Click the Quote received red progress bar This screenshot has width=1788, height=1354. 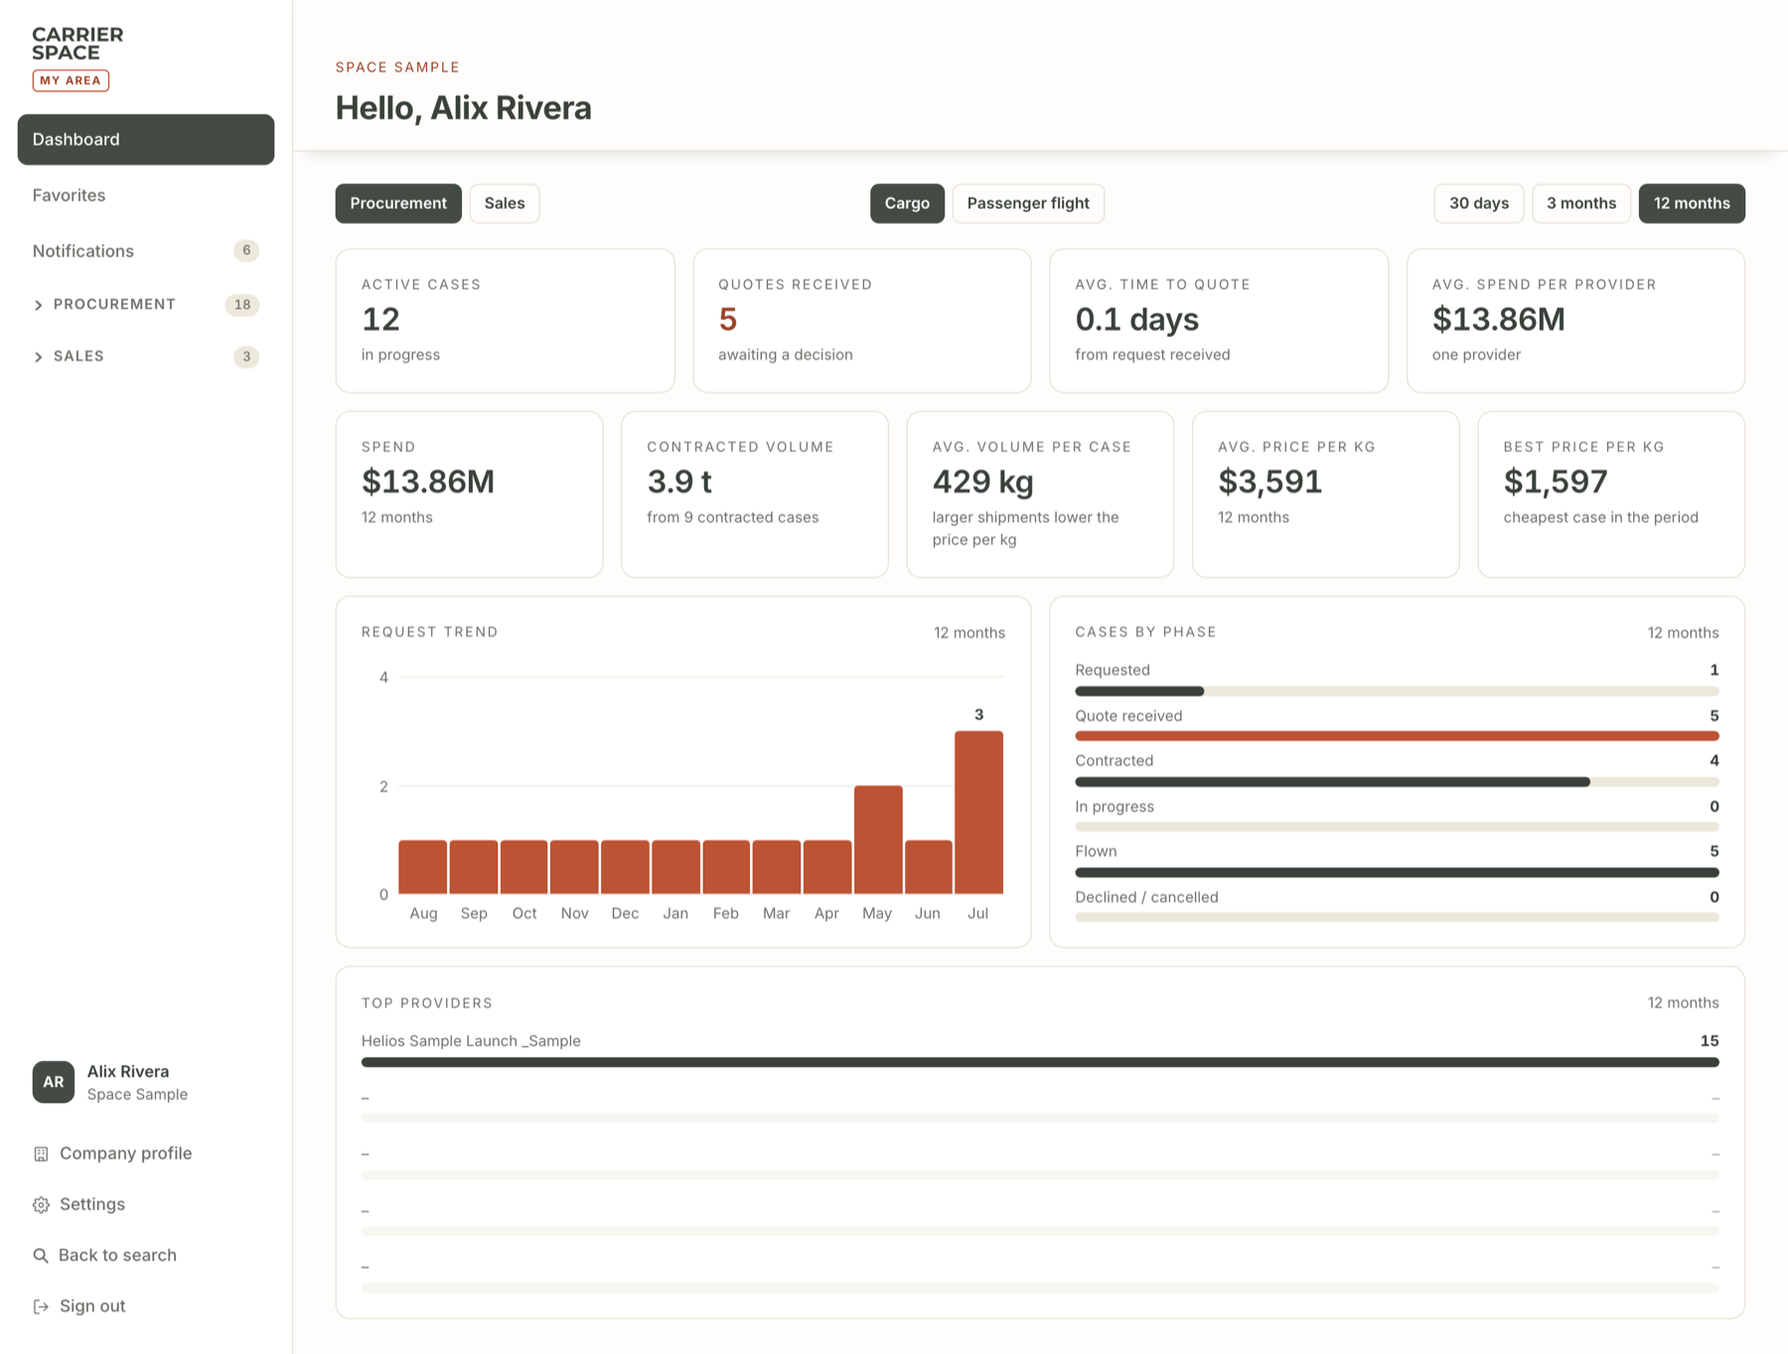coord(1397,736)
